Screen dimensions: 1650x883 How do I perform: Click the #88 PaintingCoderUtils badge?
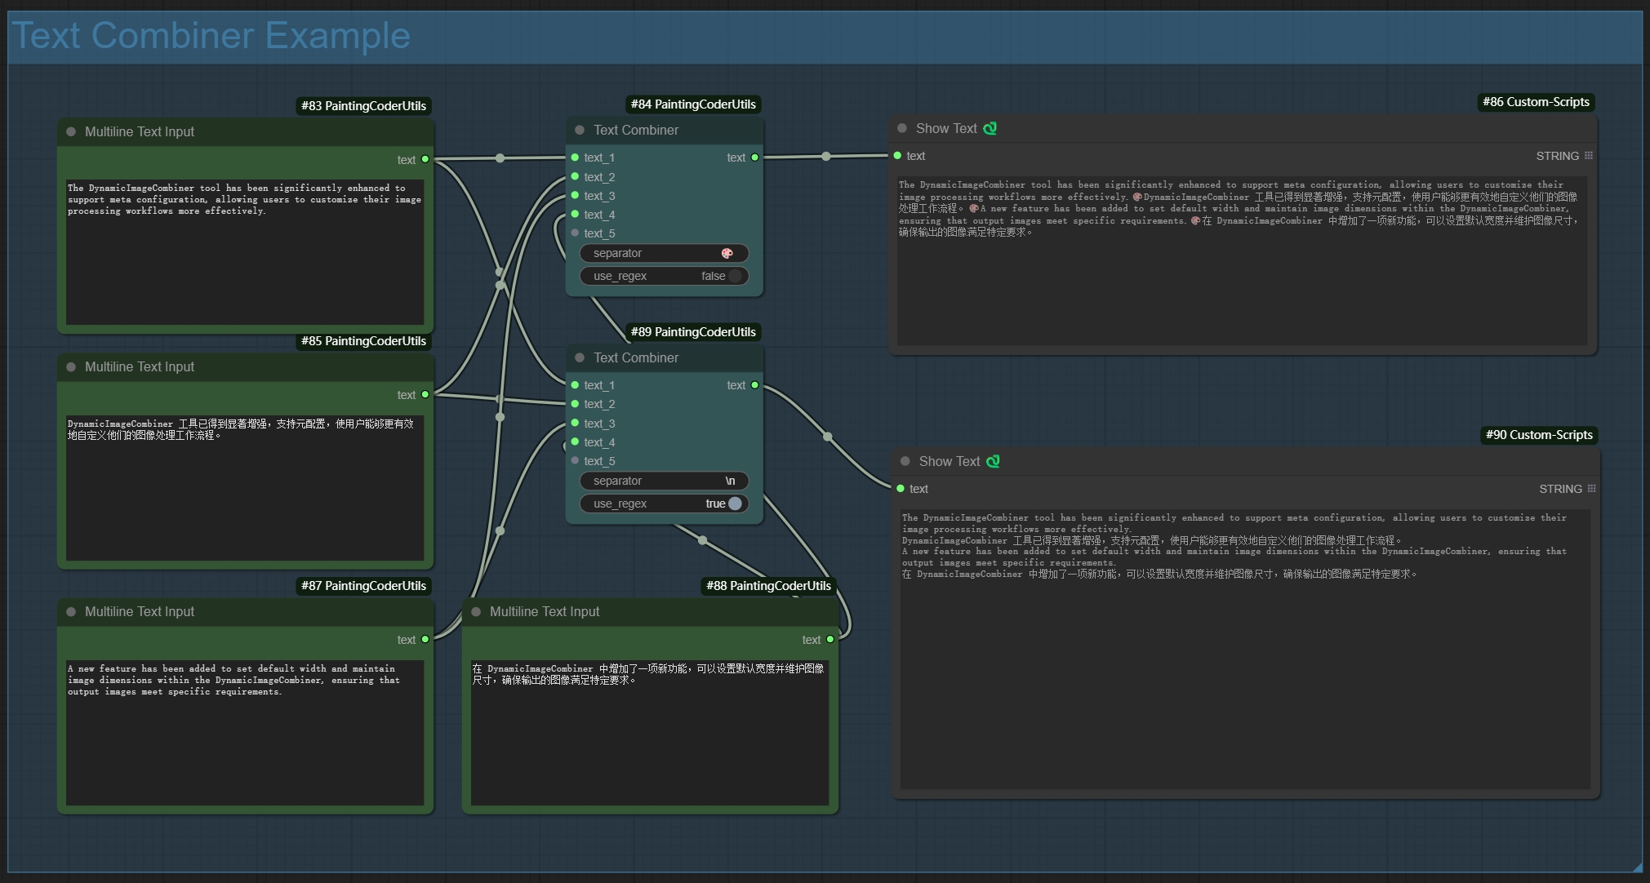[x=768, y=585]
